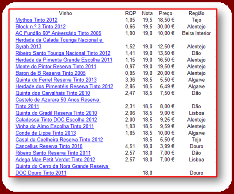
Task: Open Baron de B Reserva Tinto 2005
Action: coord(51,73)
